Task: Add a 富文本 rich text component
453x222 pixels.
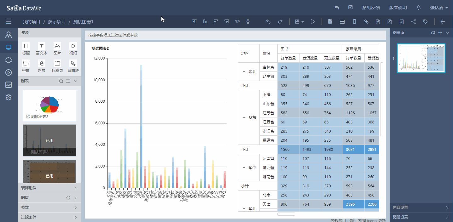Action: click(x=42, y=49)
